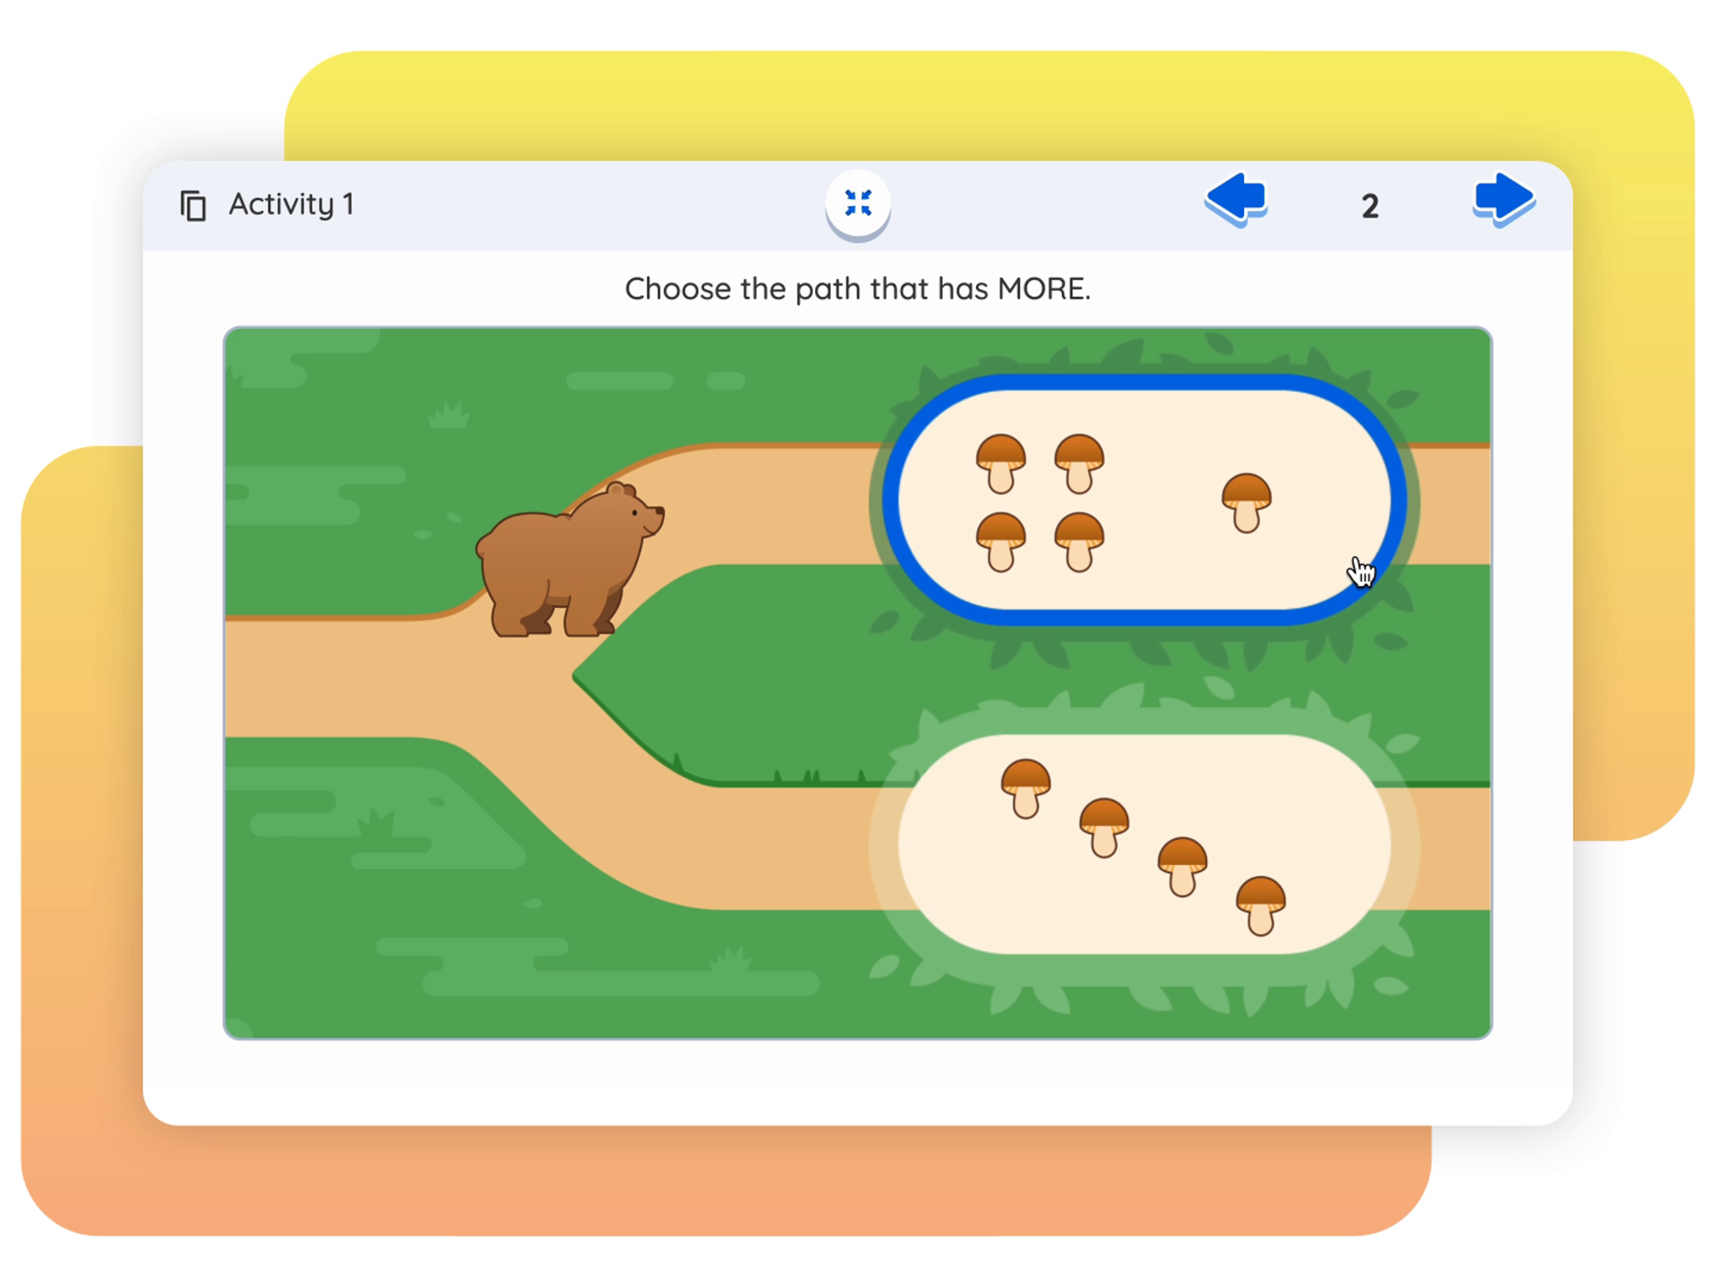Click the first mushroom in the lower oval
The height and width of the screenshot is (1287, 1716).
tap(1025, 789)
